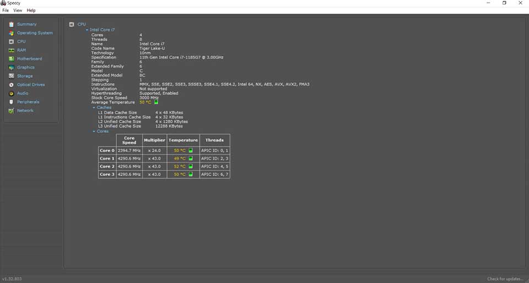Click Core 3 temperature green indicator
The width and height of the screenshot is (529, 283).
click(x=191, y=174)
